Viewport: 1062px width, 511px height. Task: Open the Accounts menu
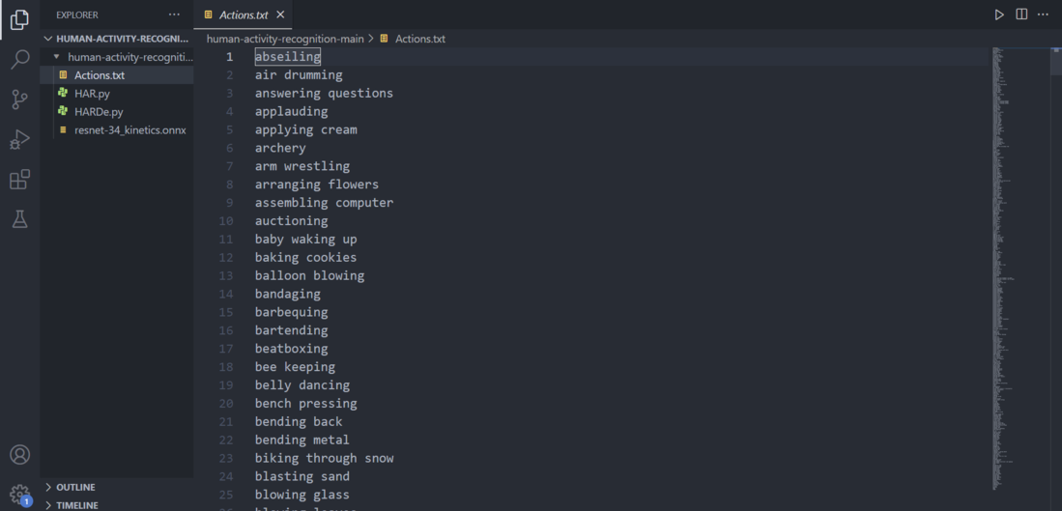(19, 454)
